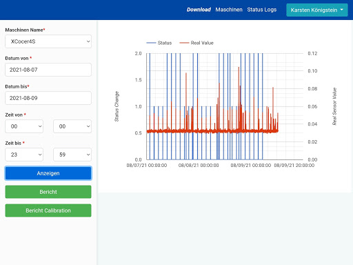
Task: Expand the Karsten Königstein user menu
Action: point(317,10)
